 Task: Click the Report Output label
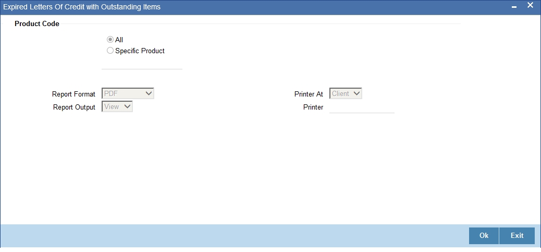click(x=74, y=107)
